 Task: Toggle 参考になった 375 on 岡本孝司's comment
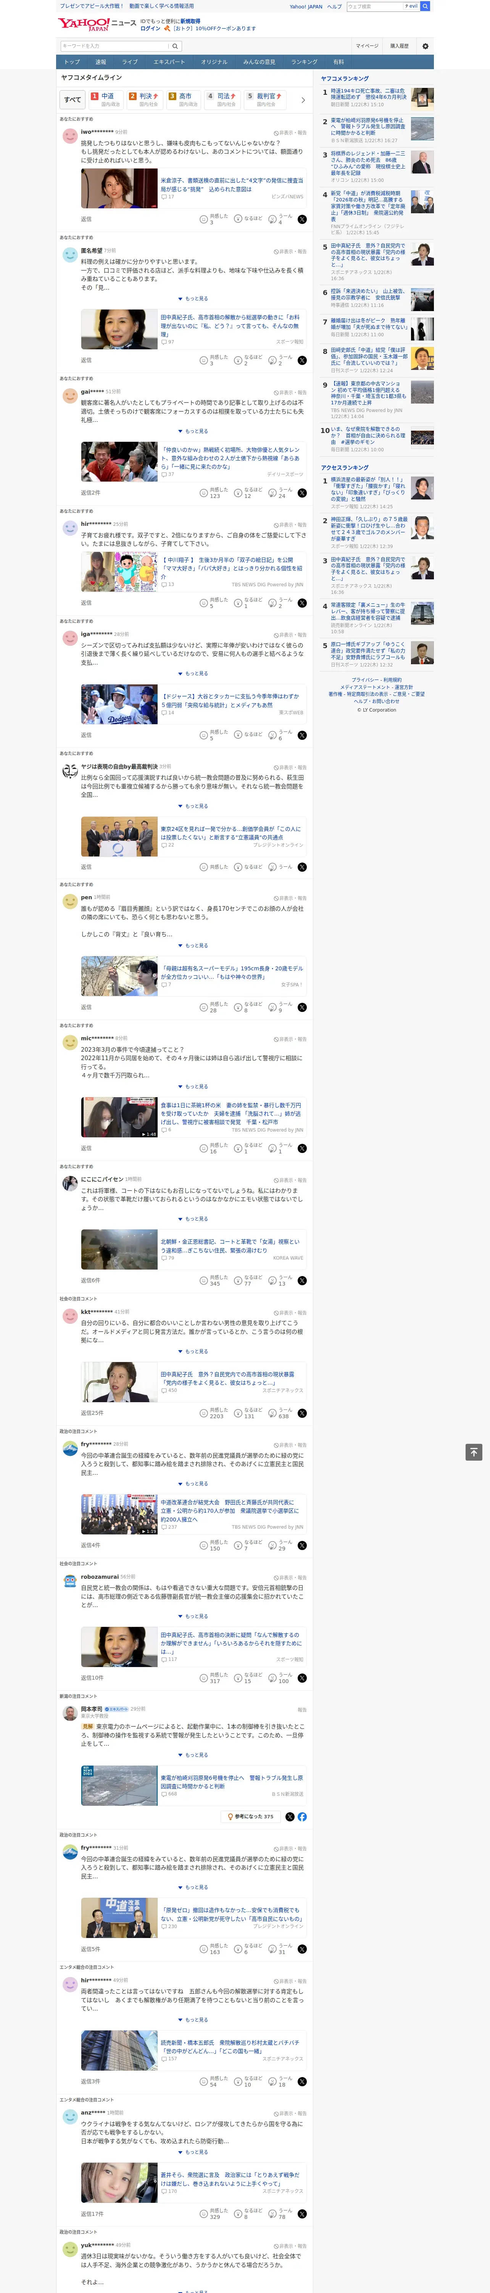click(250, 1817)
